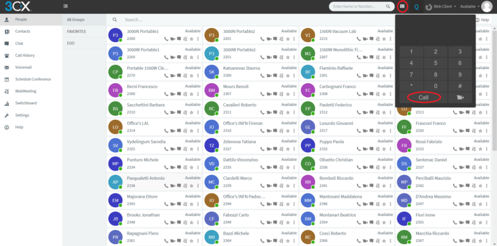
Task: Call 3000N Portable1 using its phone icon
Action: 166,39
